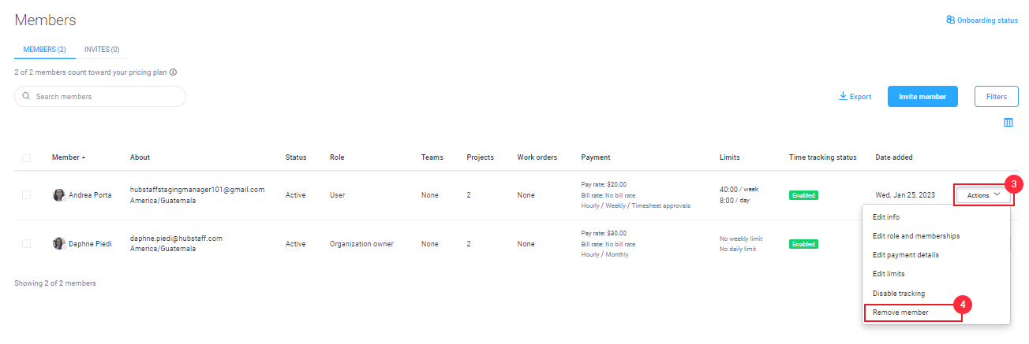Click Daphne Piedi's avatar
The image size is (1029, 344).
(59, 244)
